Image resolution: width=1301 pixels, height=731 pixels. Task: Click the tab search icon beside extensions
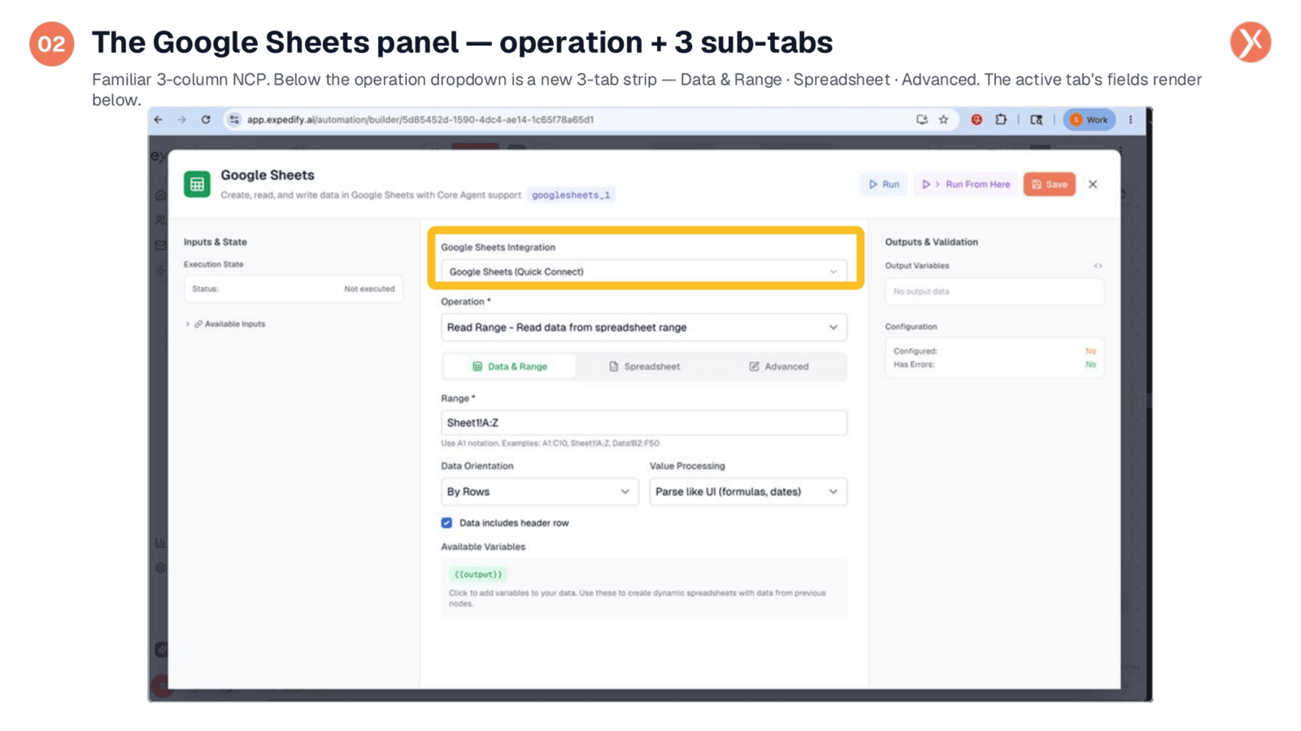tap(1036, 119)
